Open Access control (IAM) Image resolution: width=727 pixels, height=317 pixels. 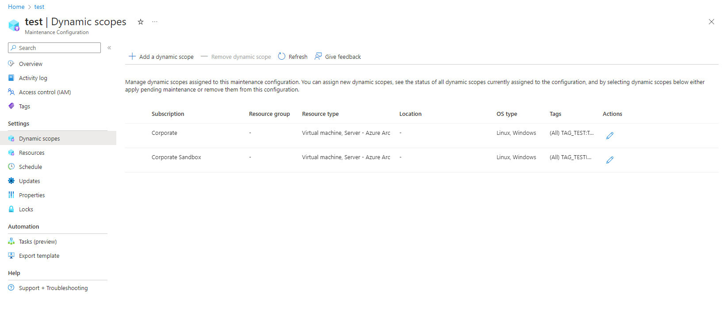point(45,92)
